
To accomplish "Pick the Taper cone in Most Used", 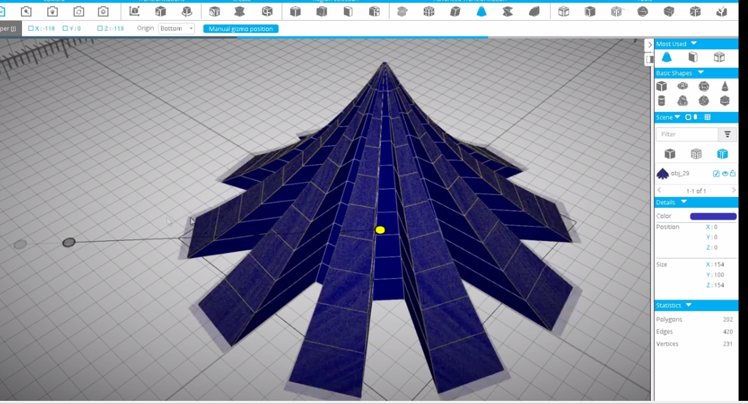I will [x=666, y=57].
